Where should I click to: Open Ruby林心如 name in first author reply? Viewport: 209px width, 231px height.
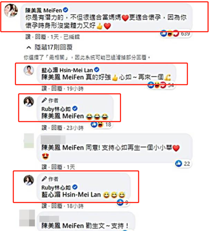(56, 109)
